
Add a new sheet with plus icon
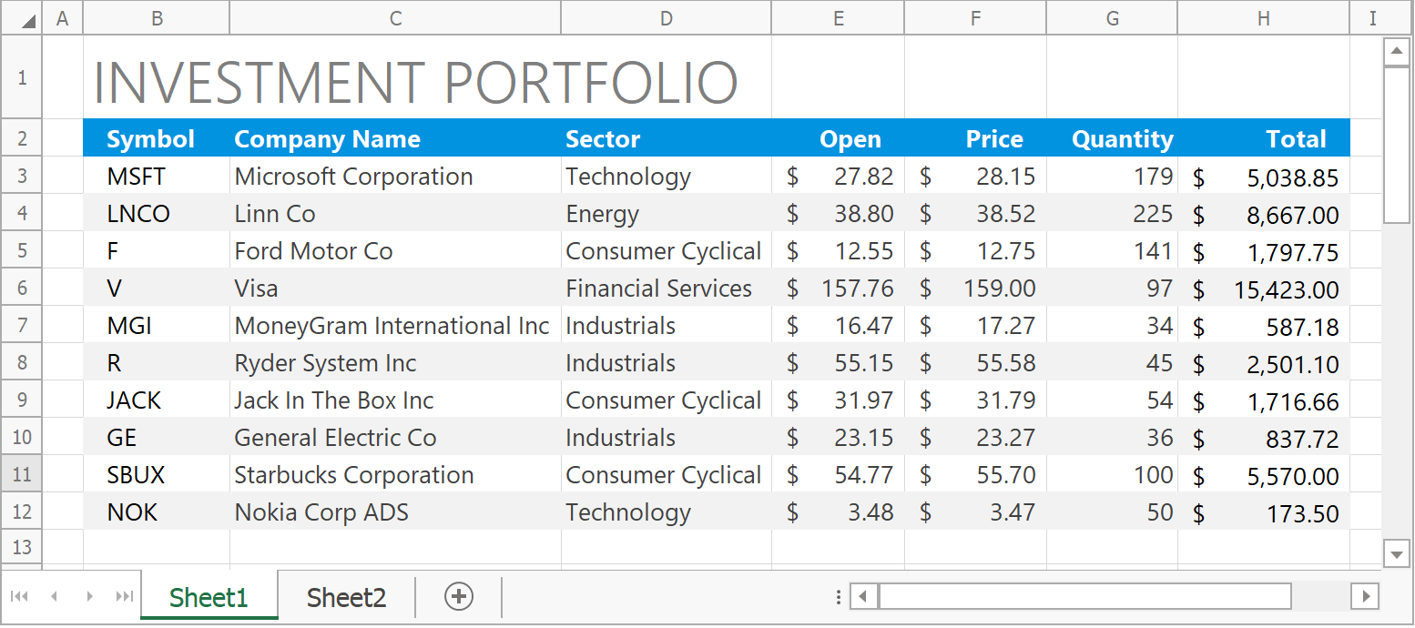point(459,597)
